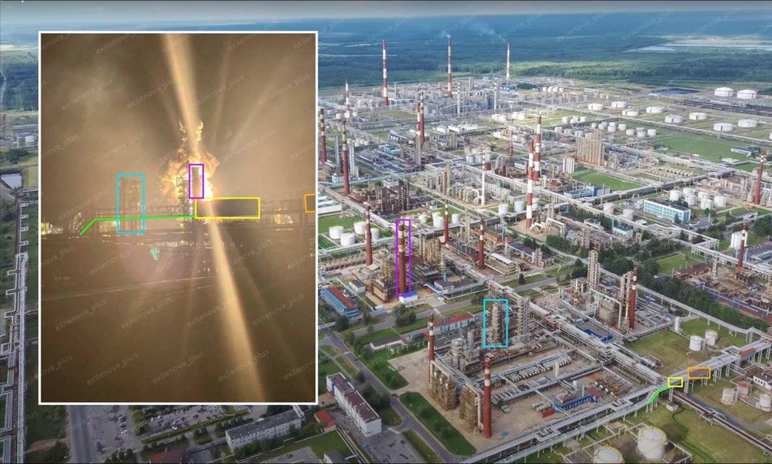Click the yellow rectangle in the inset photo
The image size is (772, 464).
(x=227, y=208)
